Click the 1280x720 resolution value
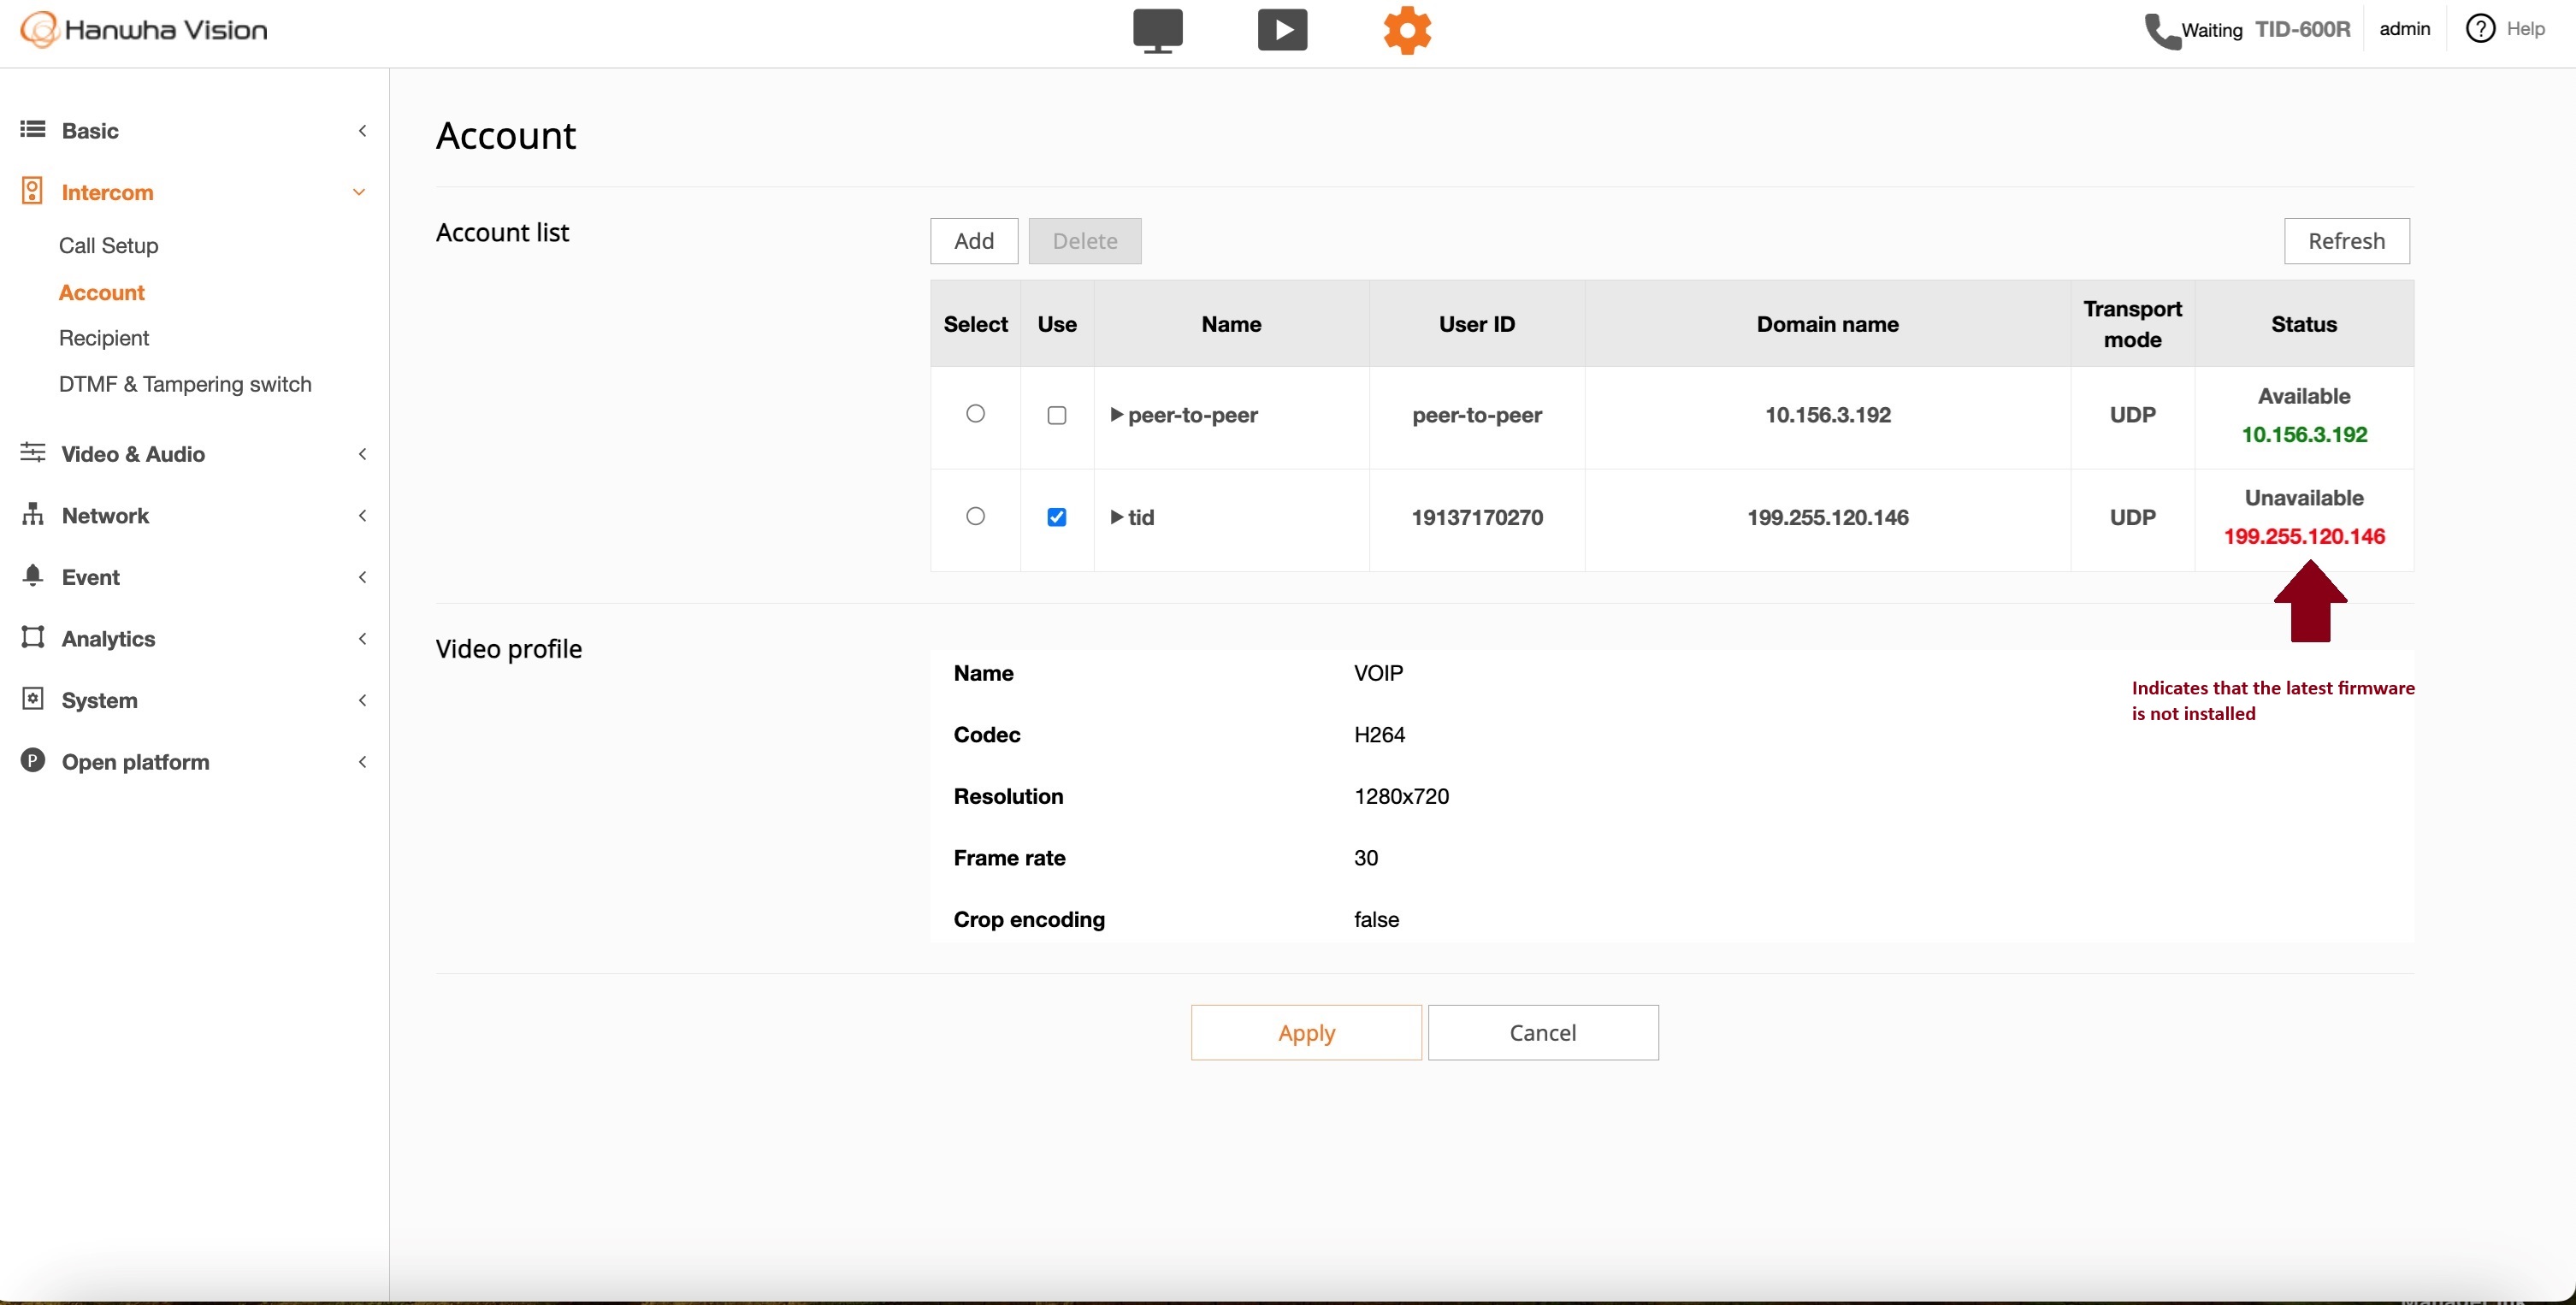 (1401, 796)
